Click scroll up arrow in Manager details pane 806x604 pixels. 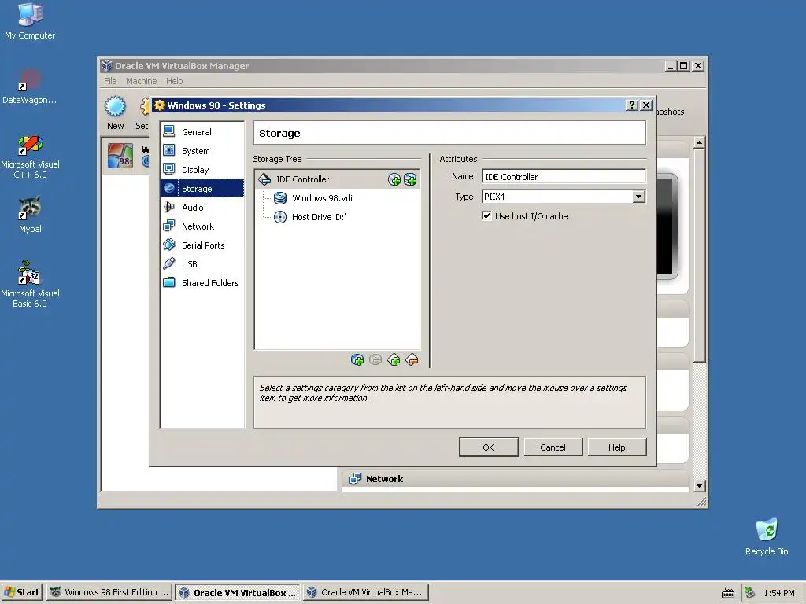pyautogui.click(x=699, y=143)
